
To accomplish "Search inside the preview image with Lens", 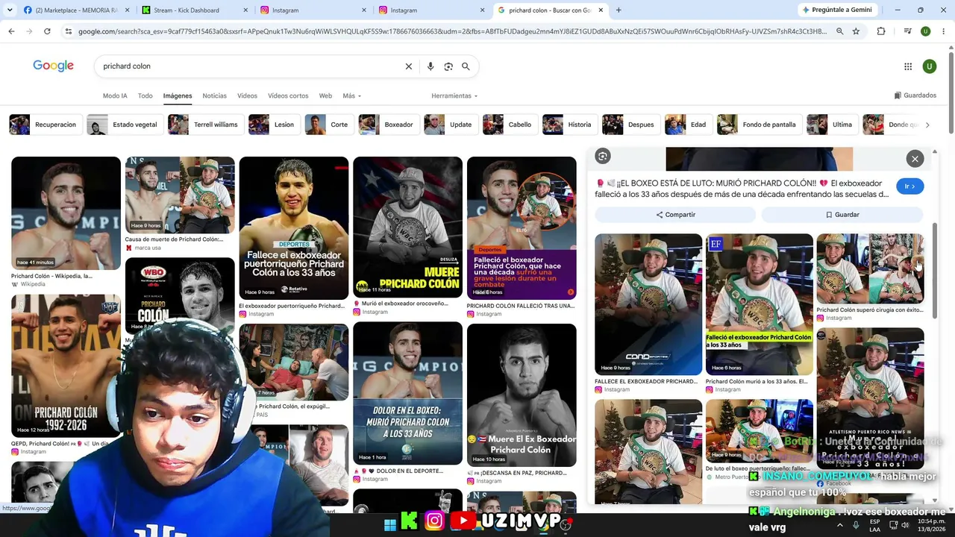I will click(603, 156).
